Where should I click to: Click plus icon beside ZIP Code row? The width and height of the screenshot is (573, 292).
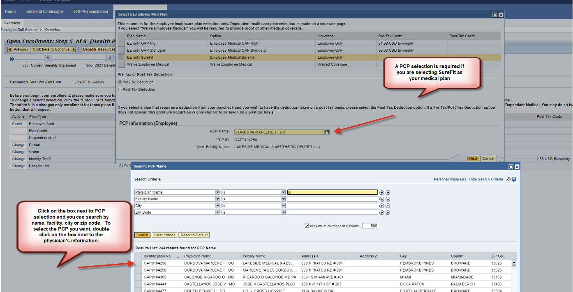tap(382, 212)
